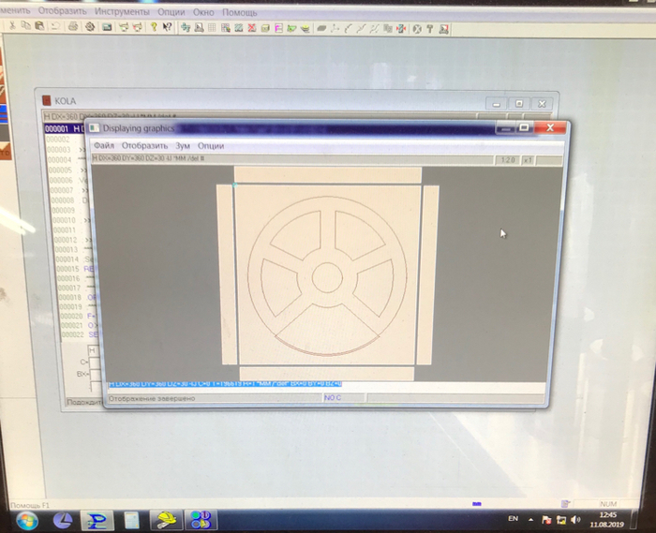
Task: Click the Copy icon in the main toolbar
Action: tap(26, 26)
